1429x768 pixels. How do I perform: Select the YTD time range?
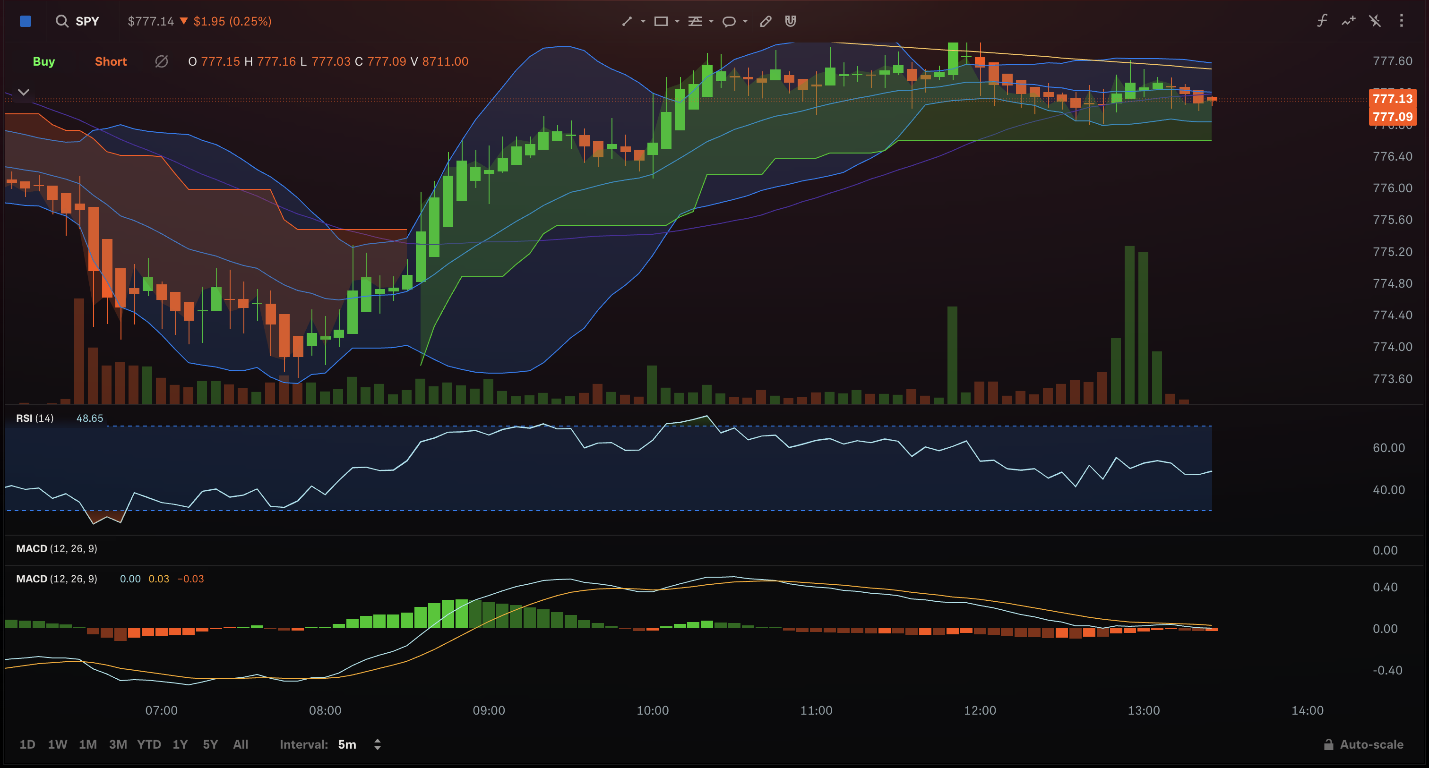(149, 744)
